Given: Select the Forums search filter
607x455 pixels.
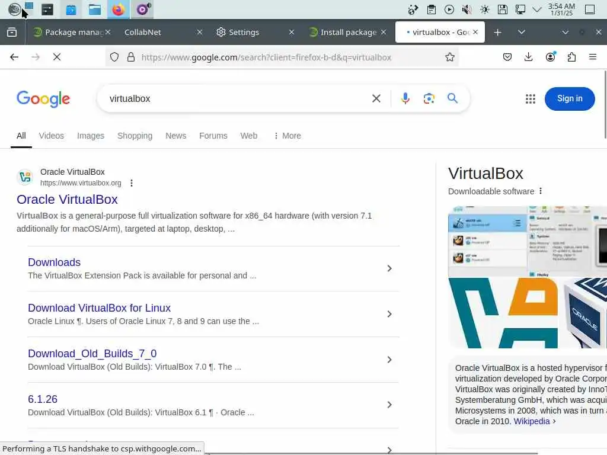Looking at the screenshot, I should tap(213, 136).
